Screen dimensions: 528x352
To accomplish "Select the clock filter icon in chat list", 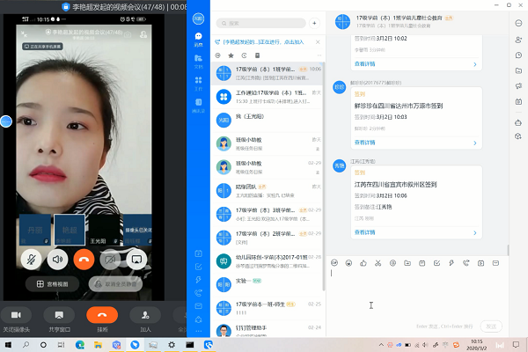I will click(244, 55).
